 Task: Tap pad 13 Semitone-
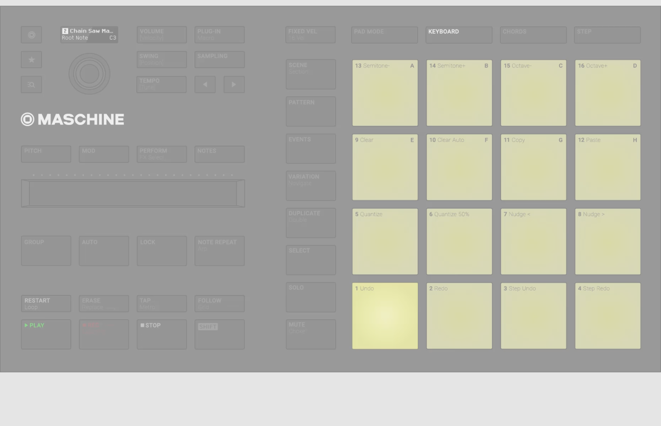tap(385, 93)
